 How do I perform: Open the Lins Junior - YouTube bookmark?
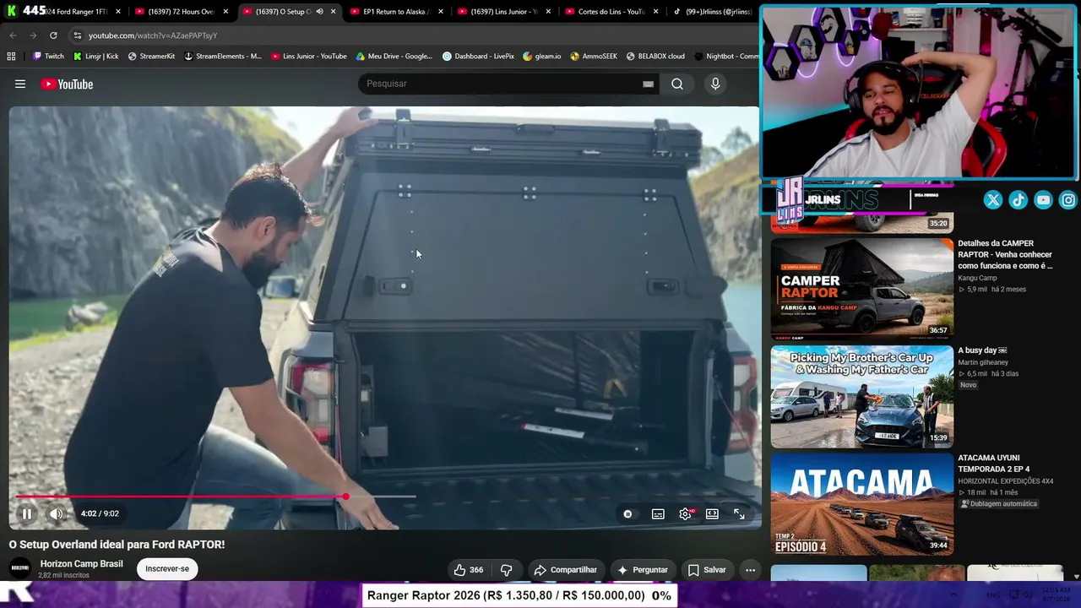[x=309, y=57]
